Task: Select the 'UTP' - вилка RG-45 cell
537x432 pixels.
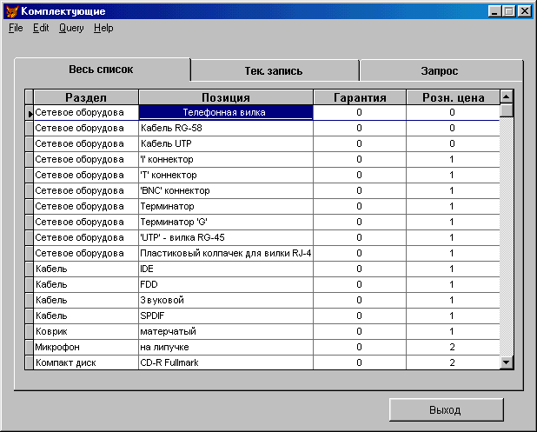Action: coord(226,238)
